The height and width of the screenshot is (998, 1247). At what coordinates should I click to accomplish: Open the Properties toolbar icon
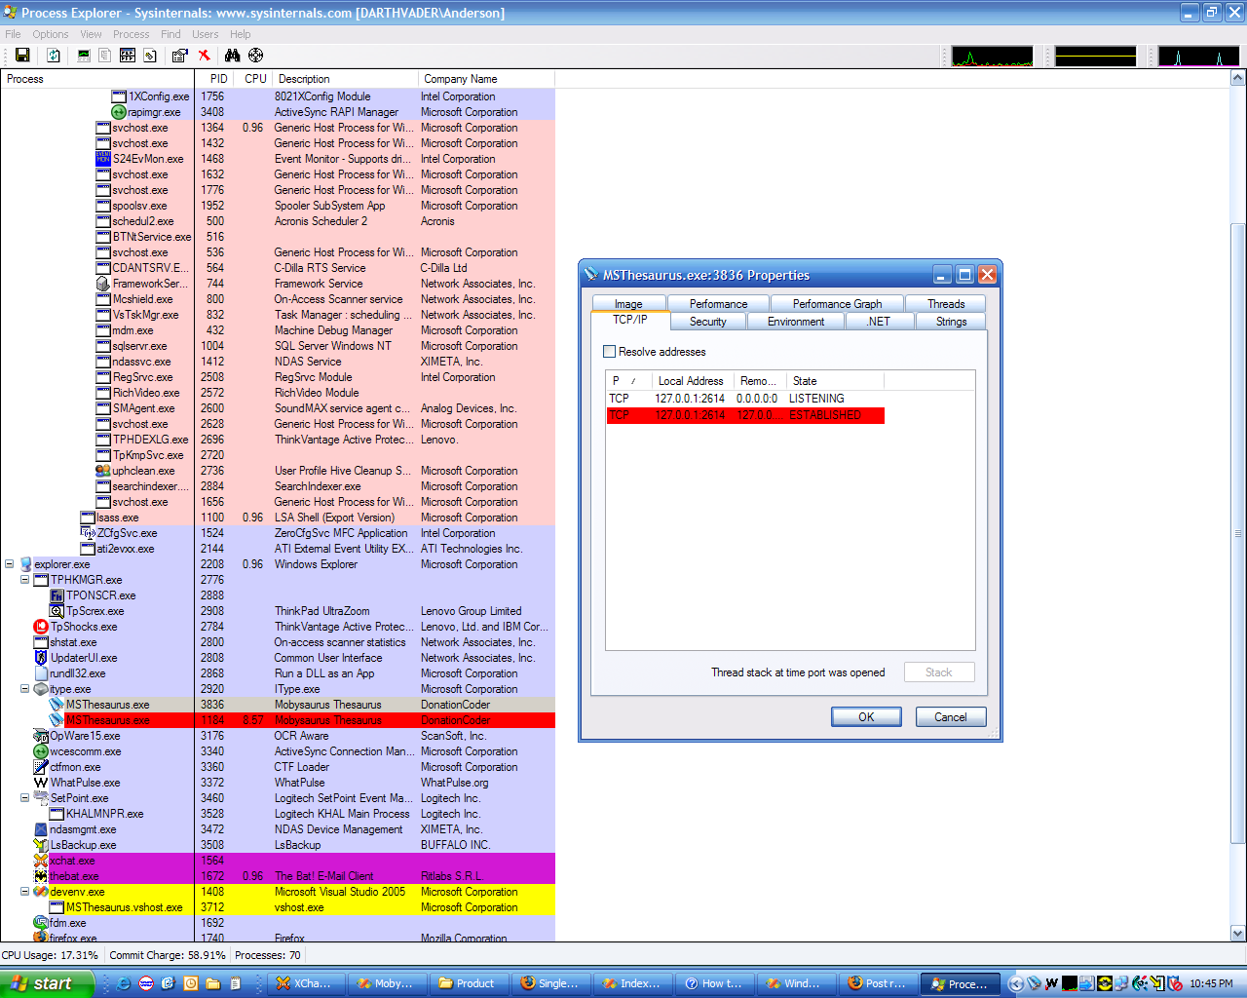[x=179, y=56]
